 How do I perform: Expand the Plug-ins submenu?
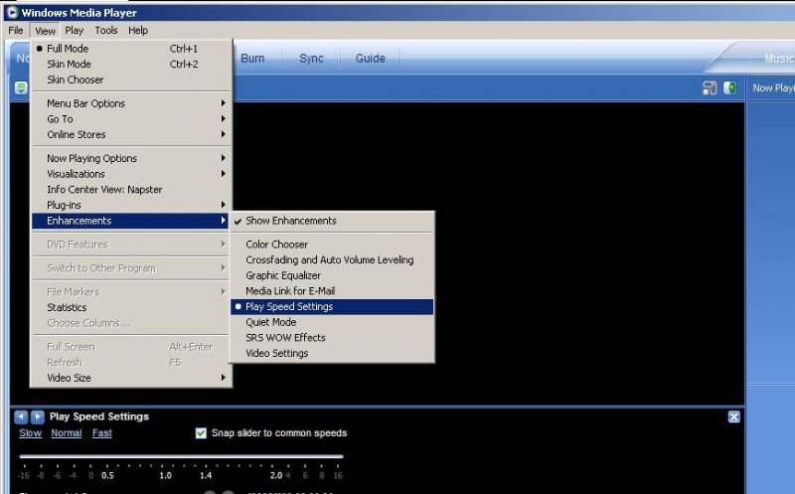point(131,206)
